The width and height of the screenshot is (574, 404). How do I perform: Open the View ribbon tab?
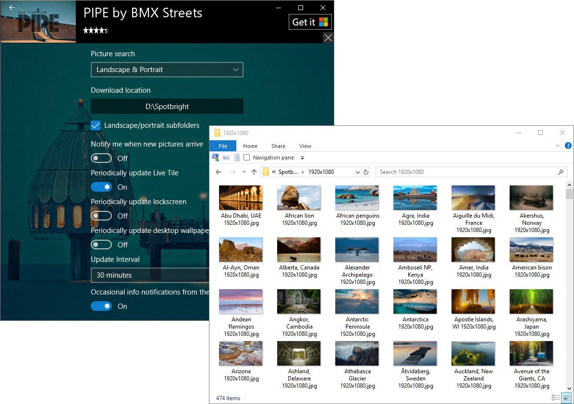point(305,146)
